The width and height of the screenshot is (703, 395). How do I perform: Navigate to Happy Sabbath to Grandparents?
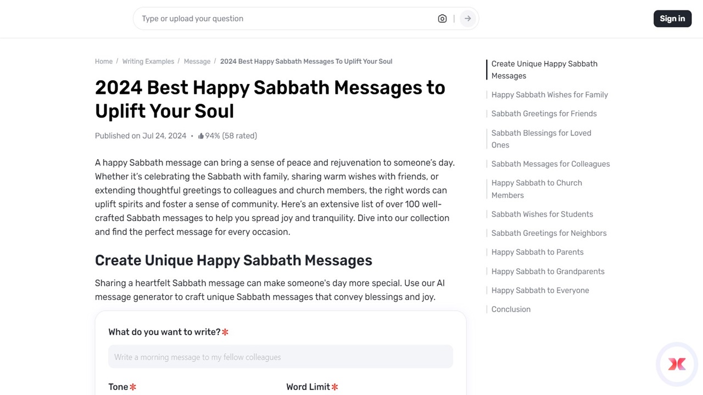tap(548, 271)
